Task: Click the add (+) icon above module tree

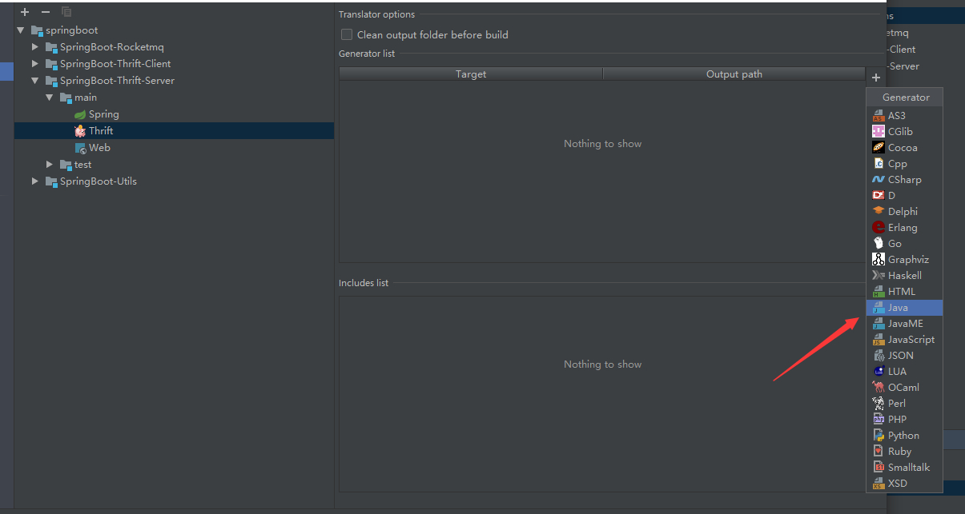Action: tap(25, 12)
